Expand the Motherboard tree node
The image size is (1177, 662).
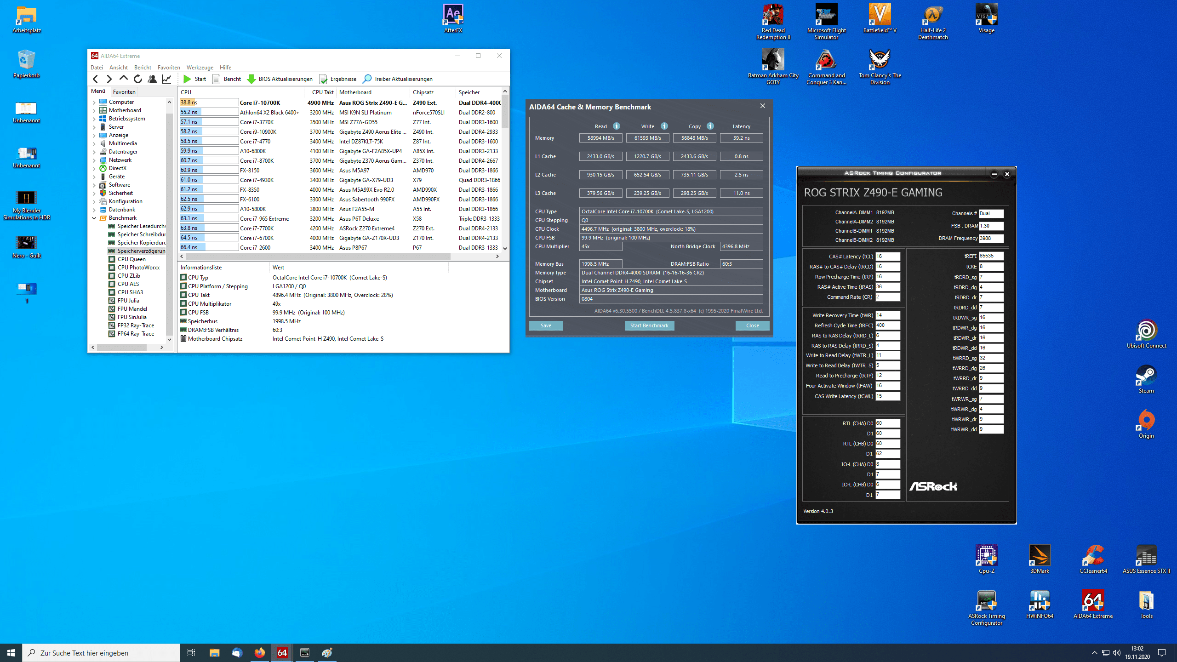(x=94, y=110)
